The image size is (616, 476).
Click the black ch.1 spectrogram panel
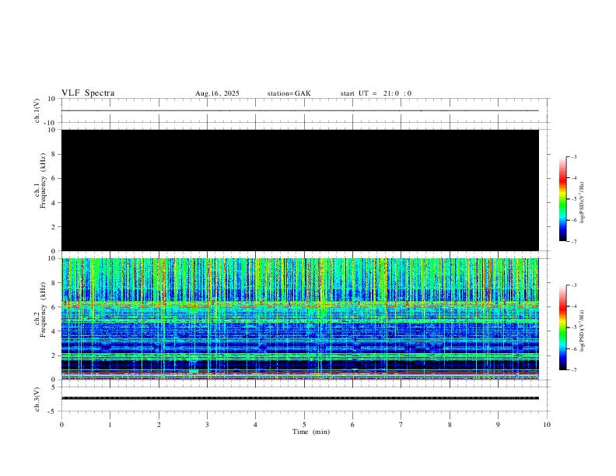[x=300, y=190]
